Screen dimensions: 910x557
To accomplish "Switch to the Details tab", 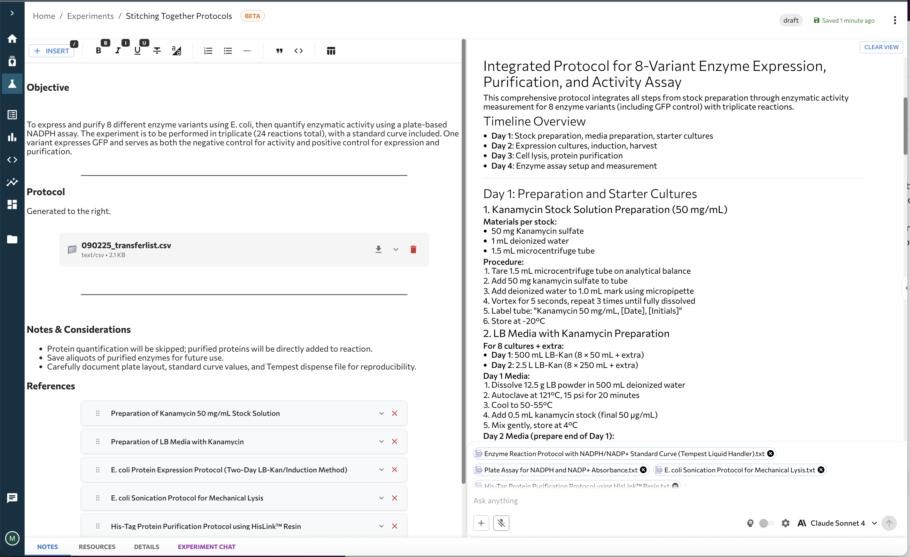I will (147, 547).
